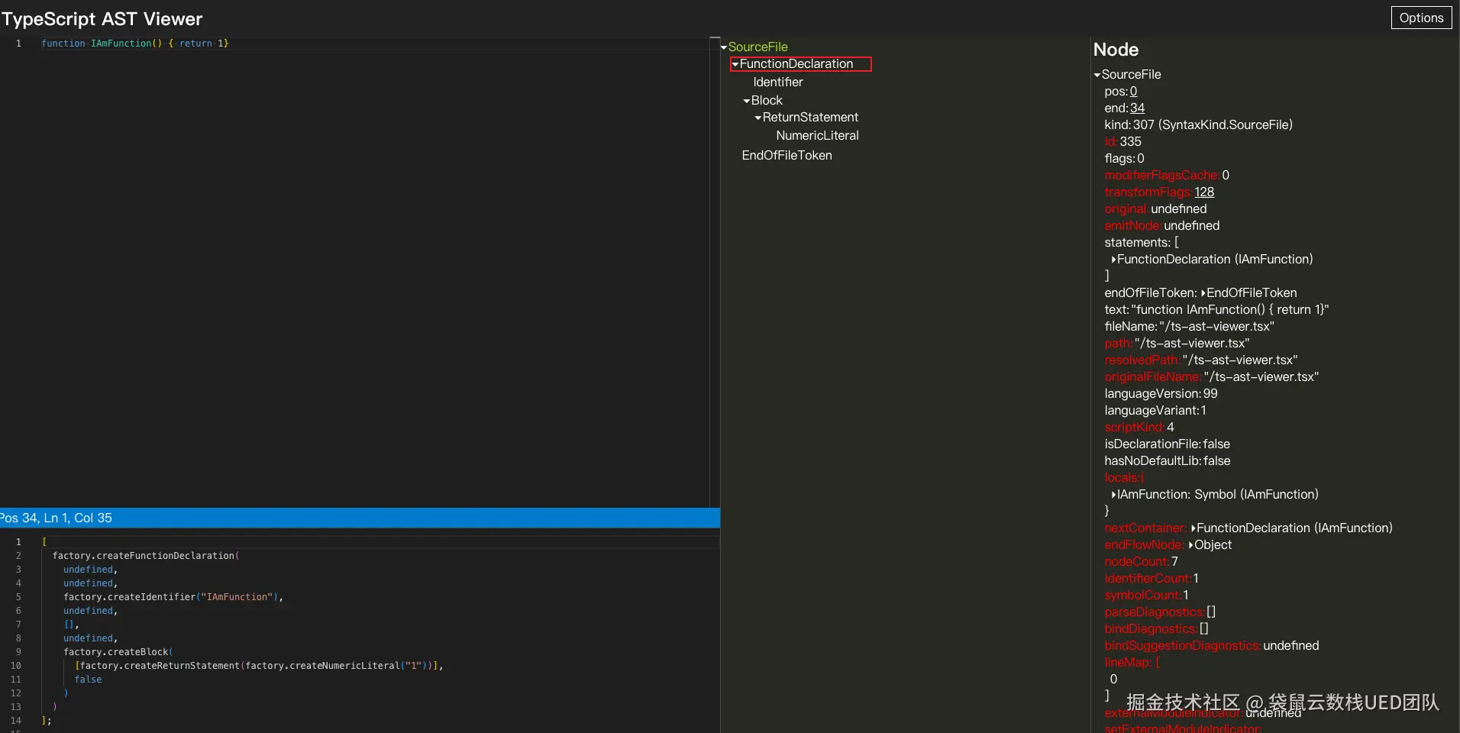The image size is (1460, 733).
Task: Click the bindDiagnostics: [] property
Action: 1156,629
